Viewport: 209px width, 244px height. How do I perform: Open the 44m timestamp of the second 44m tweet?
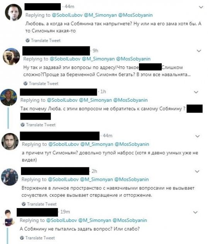(108, 136)
